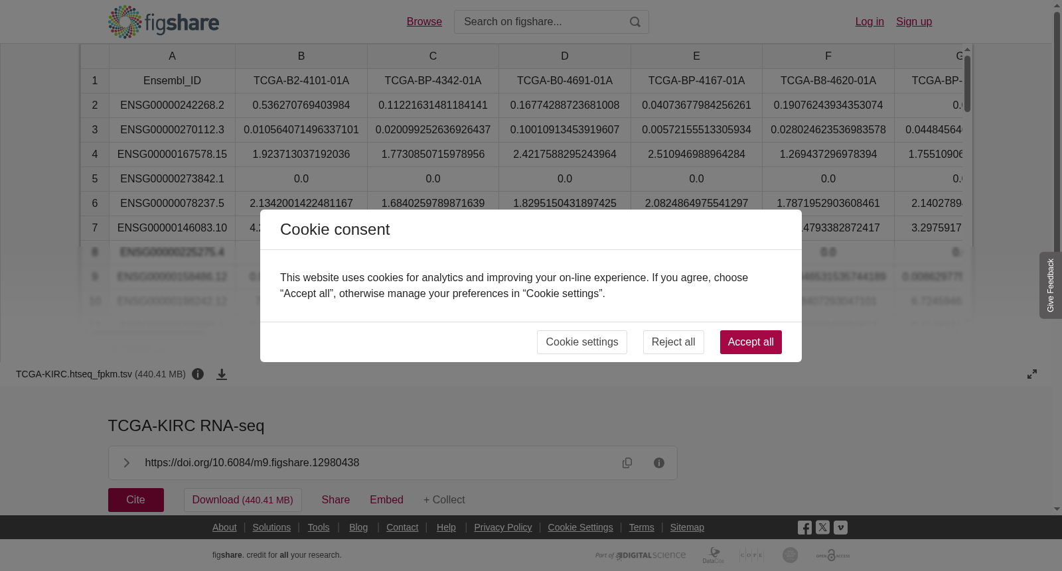This screenshot has width=1062, height=571.
Task: Click cell TCGA-BP-4167-01A
Action: pos(696,81)
